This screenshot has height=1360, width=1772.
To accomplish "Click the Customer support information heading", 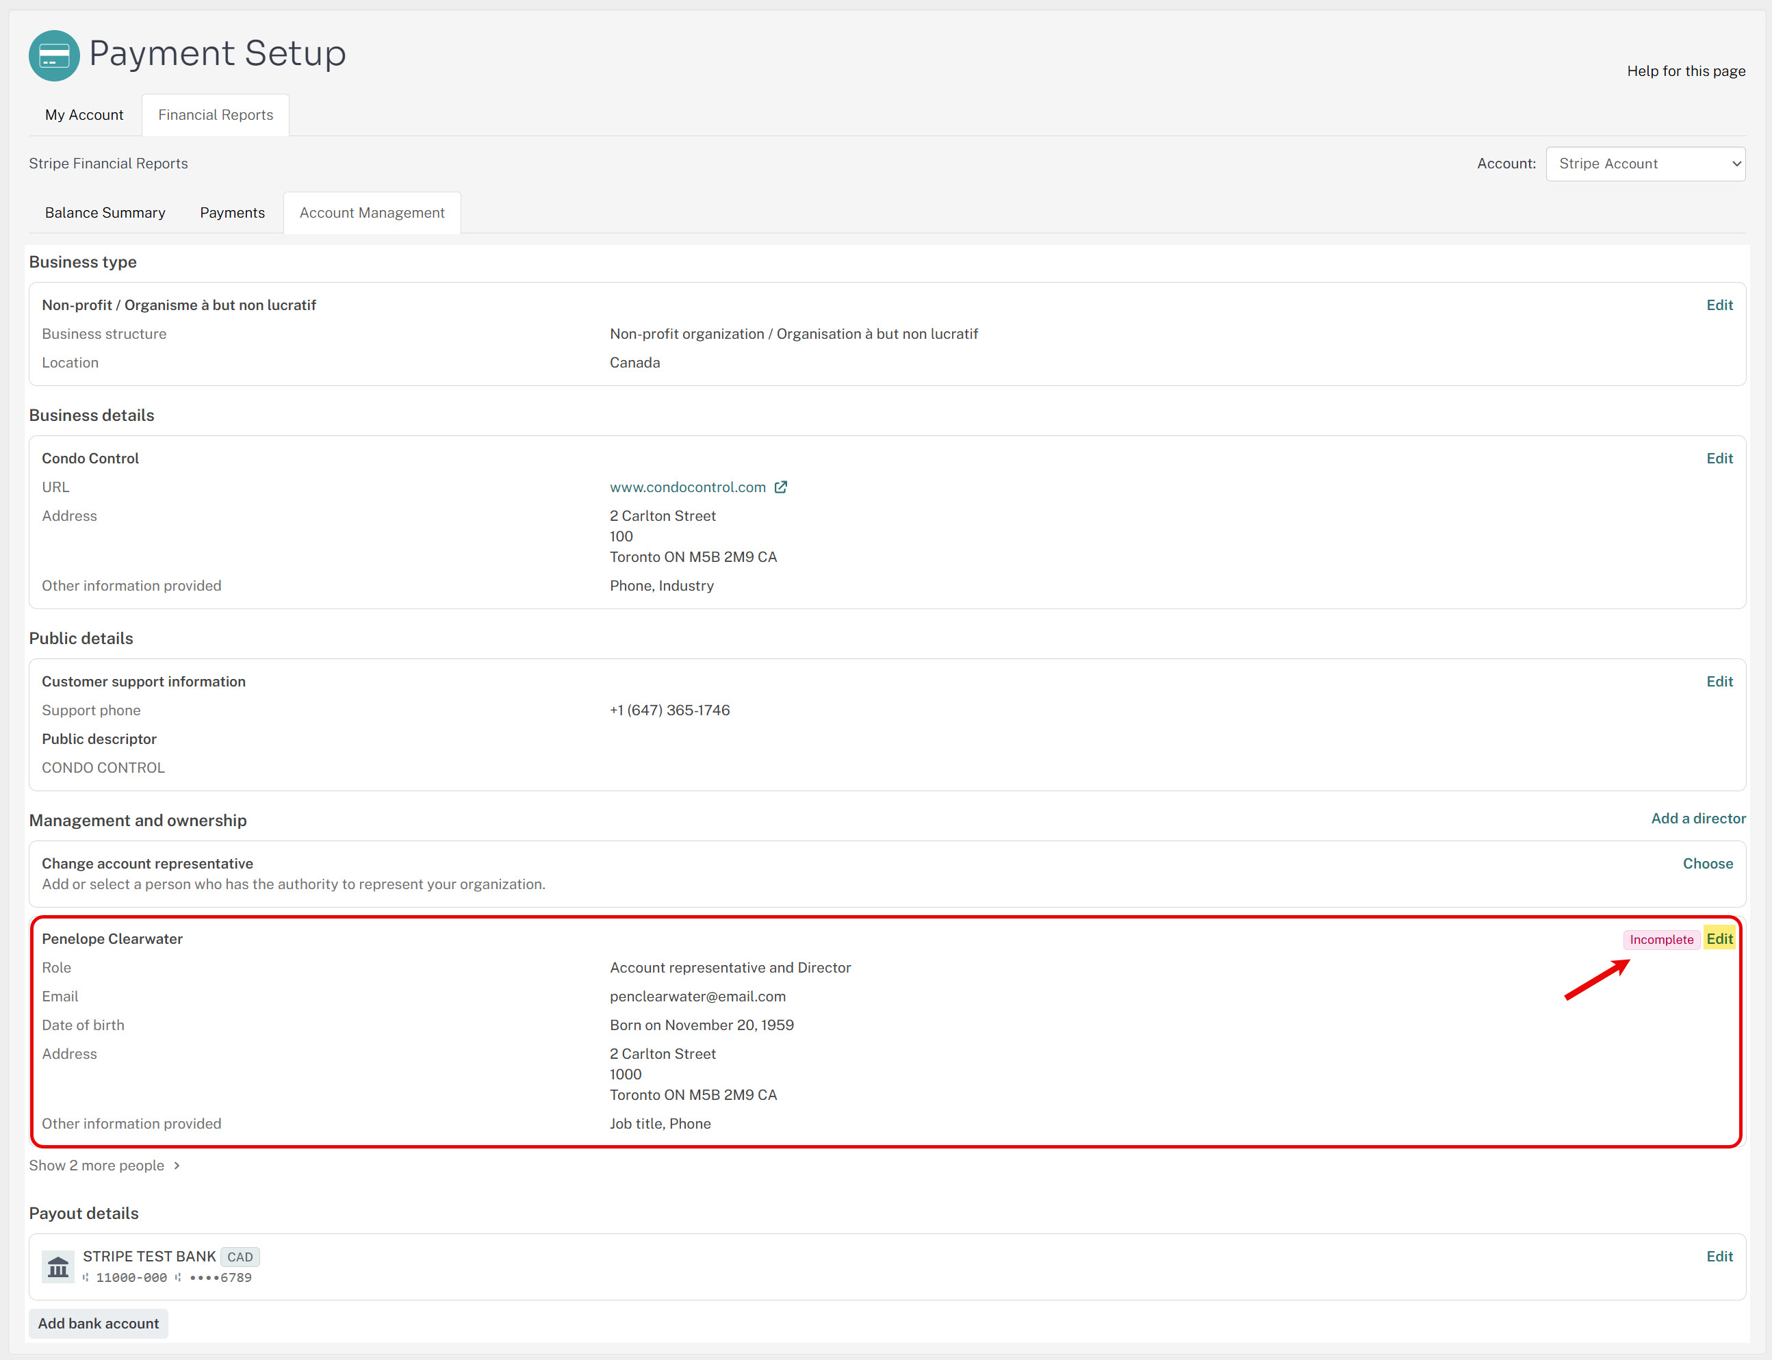I will pyautogui.click(x=144, y=682).
